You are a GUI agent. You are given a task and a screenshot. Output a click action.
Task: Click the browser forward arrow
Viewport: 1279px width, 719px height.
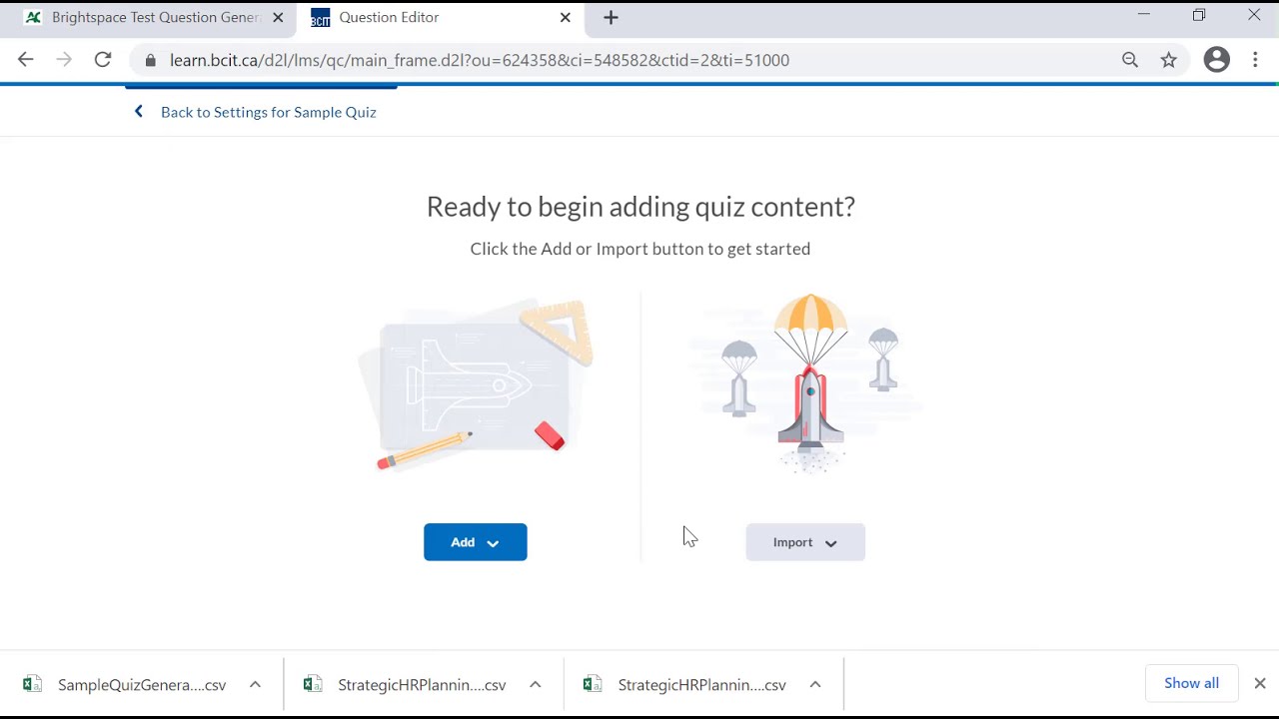[x=64, y=60]
